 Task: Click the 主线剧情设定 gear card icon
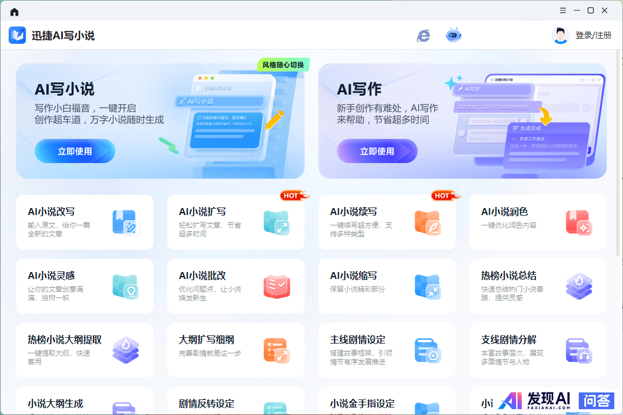[x=428, y=350]
